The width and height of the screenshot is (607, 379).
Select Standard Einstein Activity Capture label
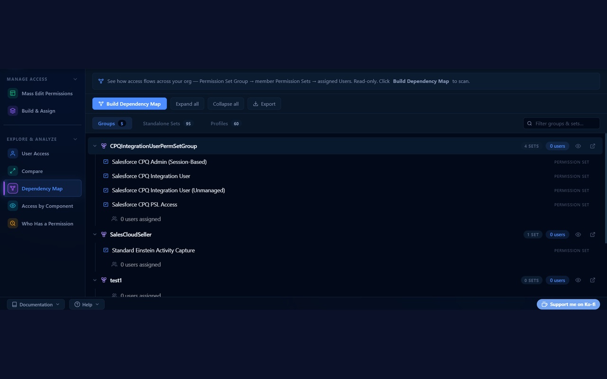(153, 250)
